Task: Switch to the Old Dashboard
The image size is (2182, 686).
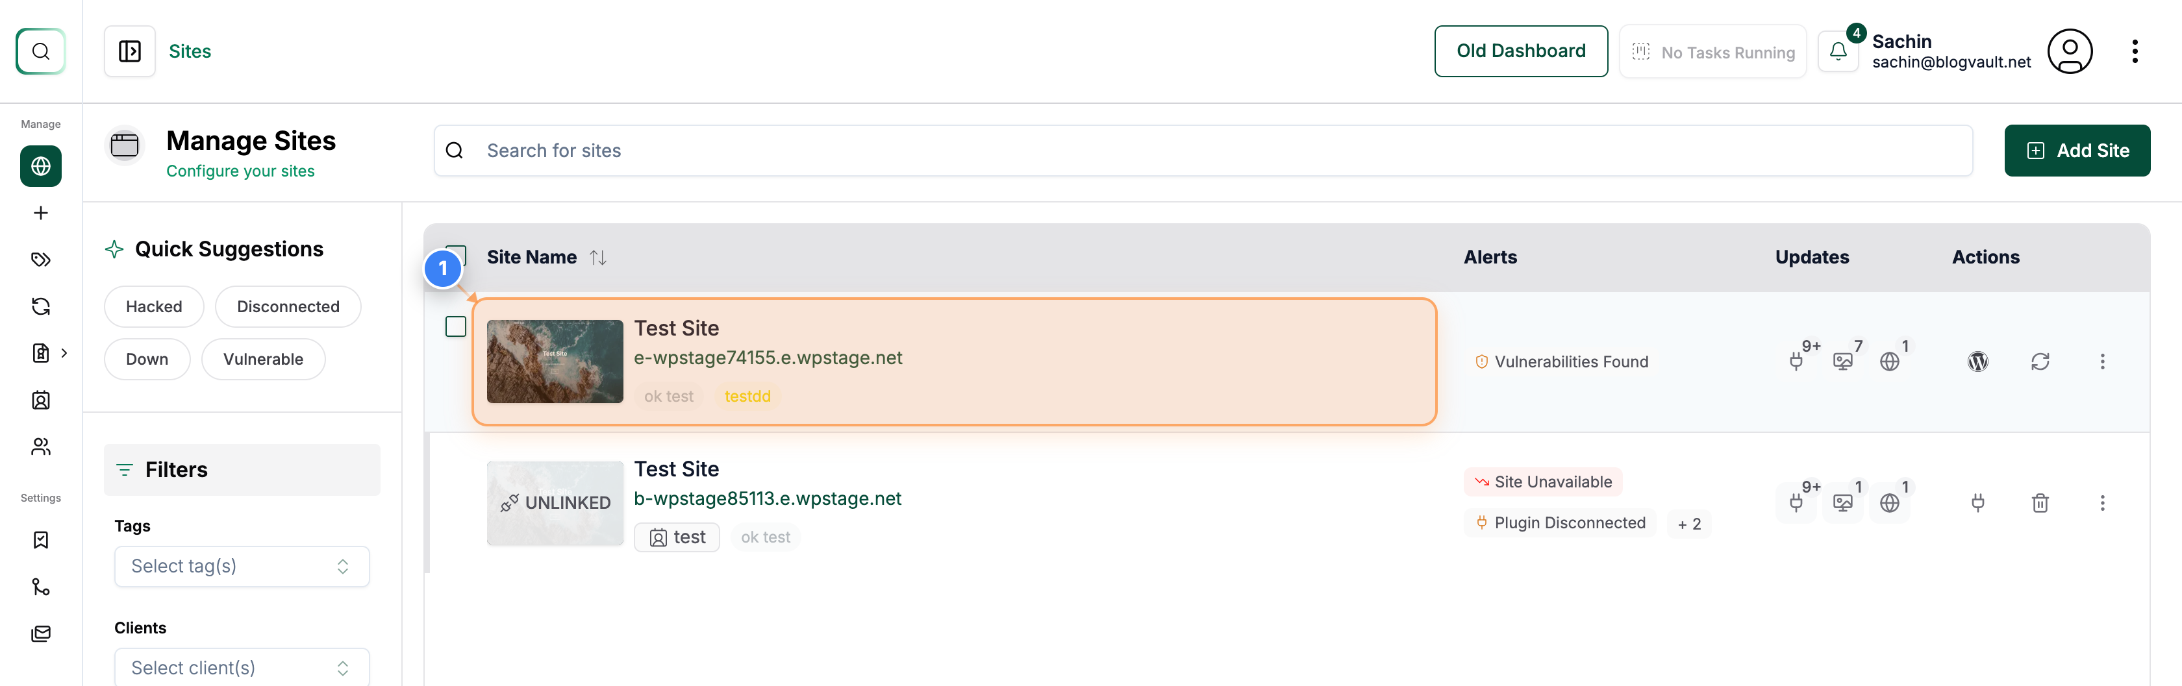Action: coord(1522,51)
